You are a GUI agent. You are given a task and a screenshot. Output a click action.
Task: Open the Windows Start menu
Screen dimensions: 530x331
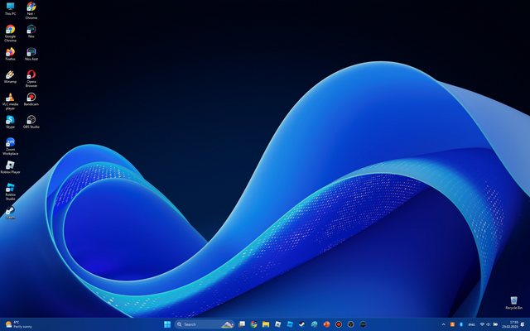point(168,324)
